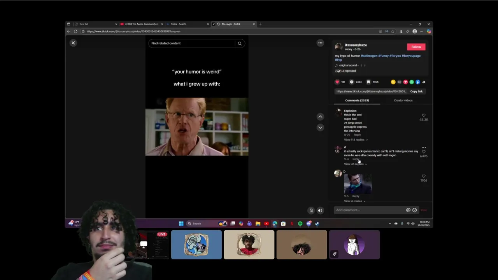Viewport: 498px width, 280px height.
Task: Open a new browser tab with plus
Action: [260, 24]
